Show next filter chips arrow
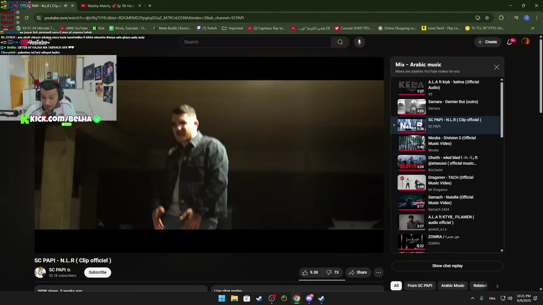The width and height of the screenshot is (543, 305). 497,286
